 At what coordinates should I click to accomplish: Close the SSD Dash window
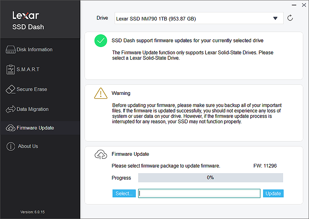coord(304,5)
